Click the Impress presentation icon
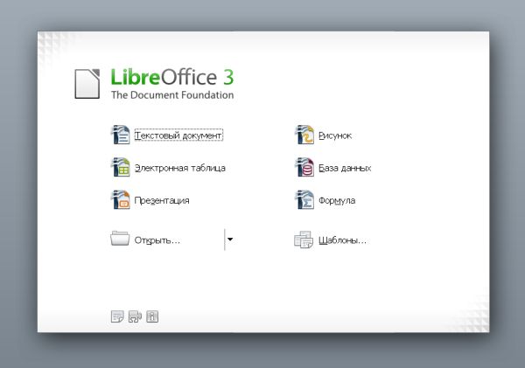 [x=120, y=199]
